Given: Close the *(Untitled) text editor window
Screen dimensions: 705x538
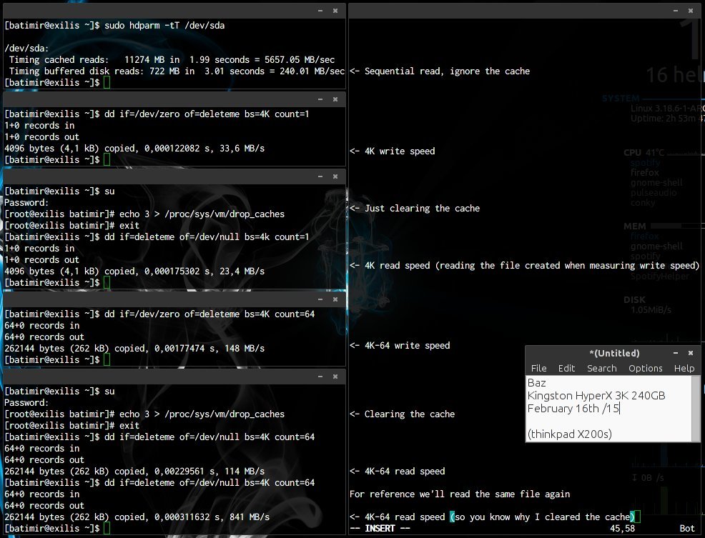Looking at the screenshot, I should tap(691, 353).
